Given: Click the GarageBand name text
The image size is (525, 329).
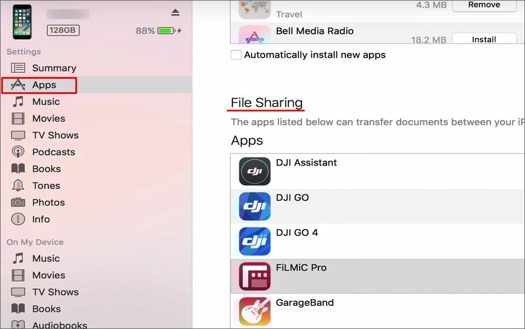Looking at the screenshot, I should click(305, 303).
